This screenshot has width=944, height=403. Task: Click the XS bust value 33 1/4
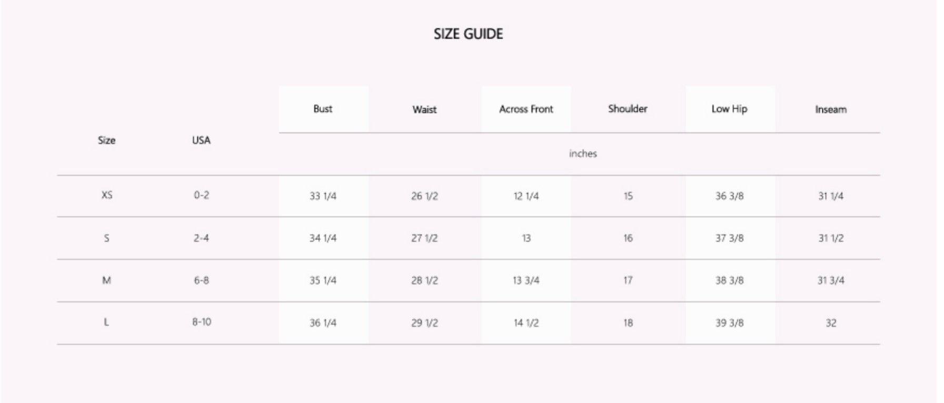(x=323, y=196)
